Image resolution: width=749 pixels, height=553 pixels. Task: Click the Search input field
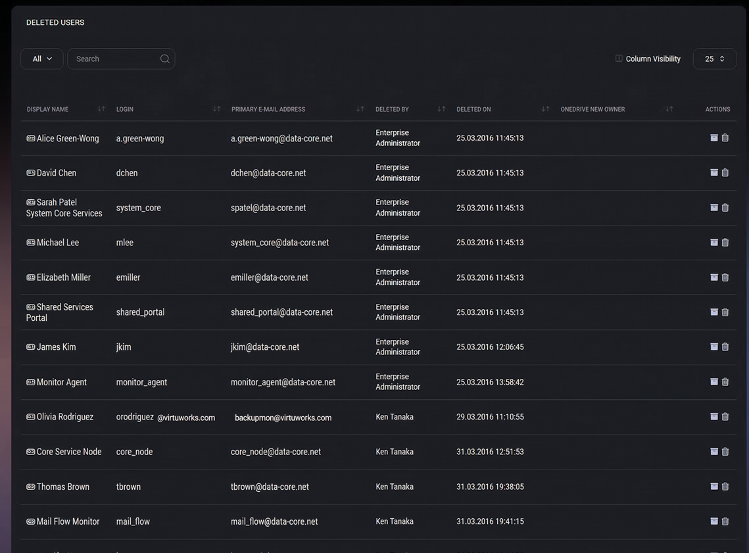coord(115,59)
